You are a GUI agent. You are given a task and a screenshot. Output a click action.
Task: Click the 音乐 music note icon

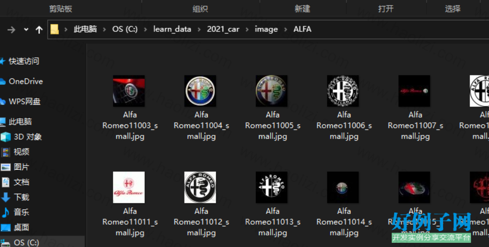(x=5, y=213)
